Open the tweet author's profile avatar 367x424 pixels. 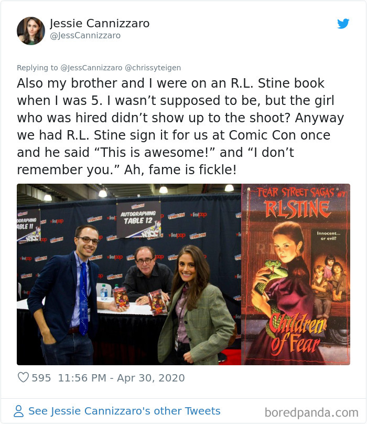pyautogui.click(x=31, y=31)
